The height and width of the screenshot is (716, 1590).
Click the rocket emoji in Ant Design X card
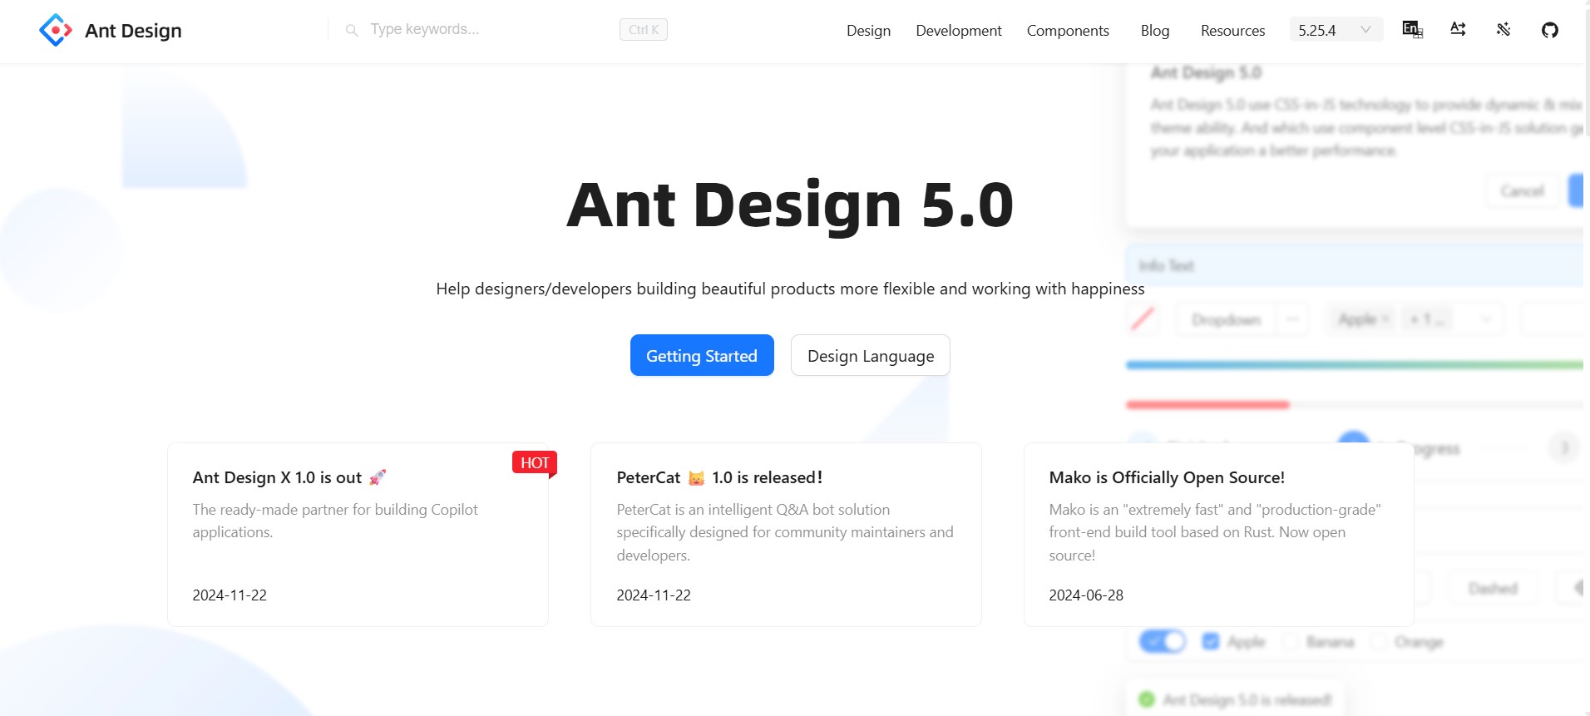378,477
